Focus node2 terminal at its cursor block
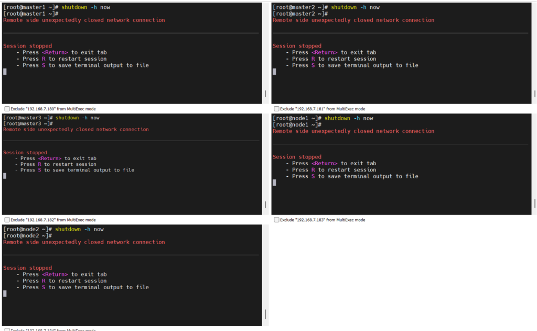 (5, 293)
